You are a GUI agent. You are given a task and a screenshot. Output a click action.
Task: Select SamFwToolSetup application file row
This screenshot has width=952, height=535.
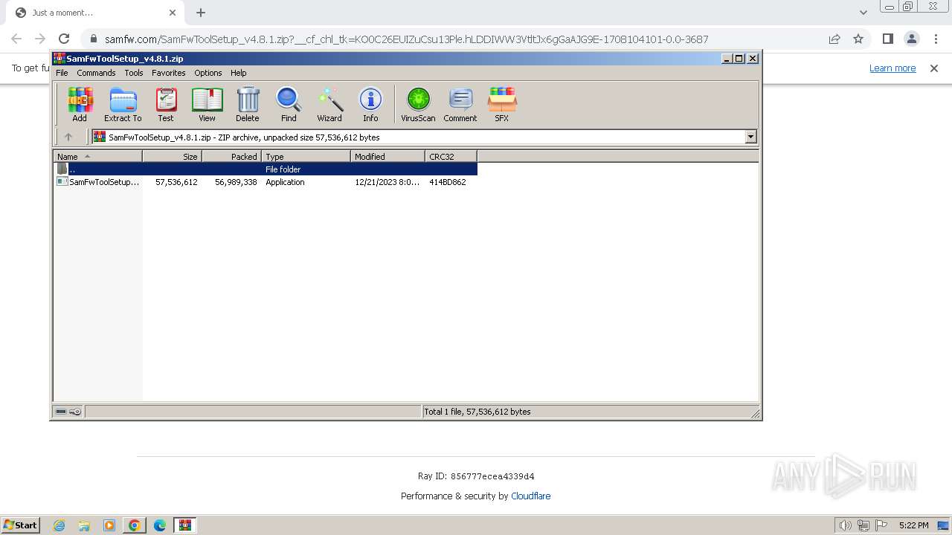(x=266, y=182)
